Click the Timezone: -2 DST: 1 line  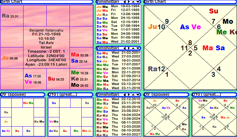click(x=46, y=51)
